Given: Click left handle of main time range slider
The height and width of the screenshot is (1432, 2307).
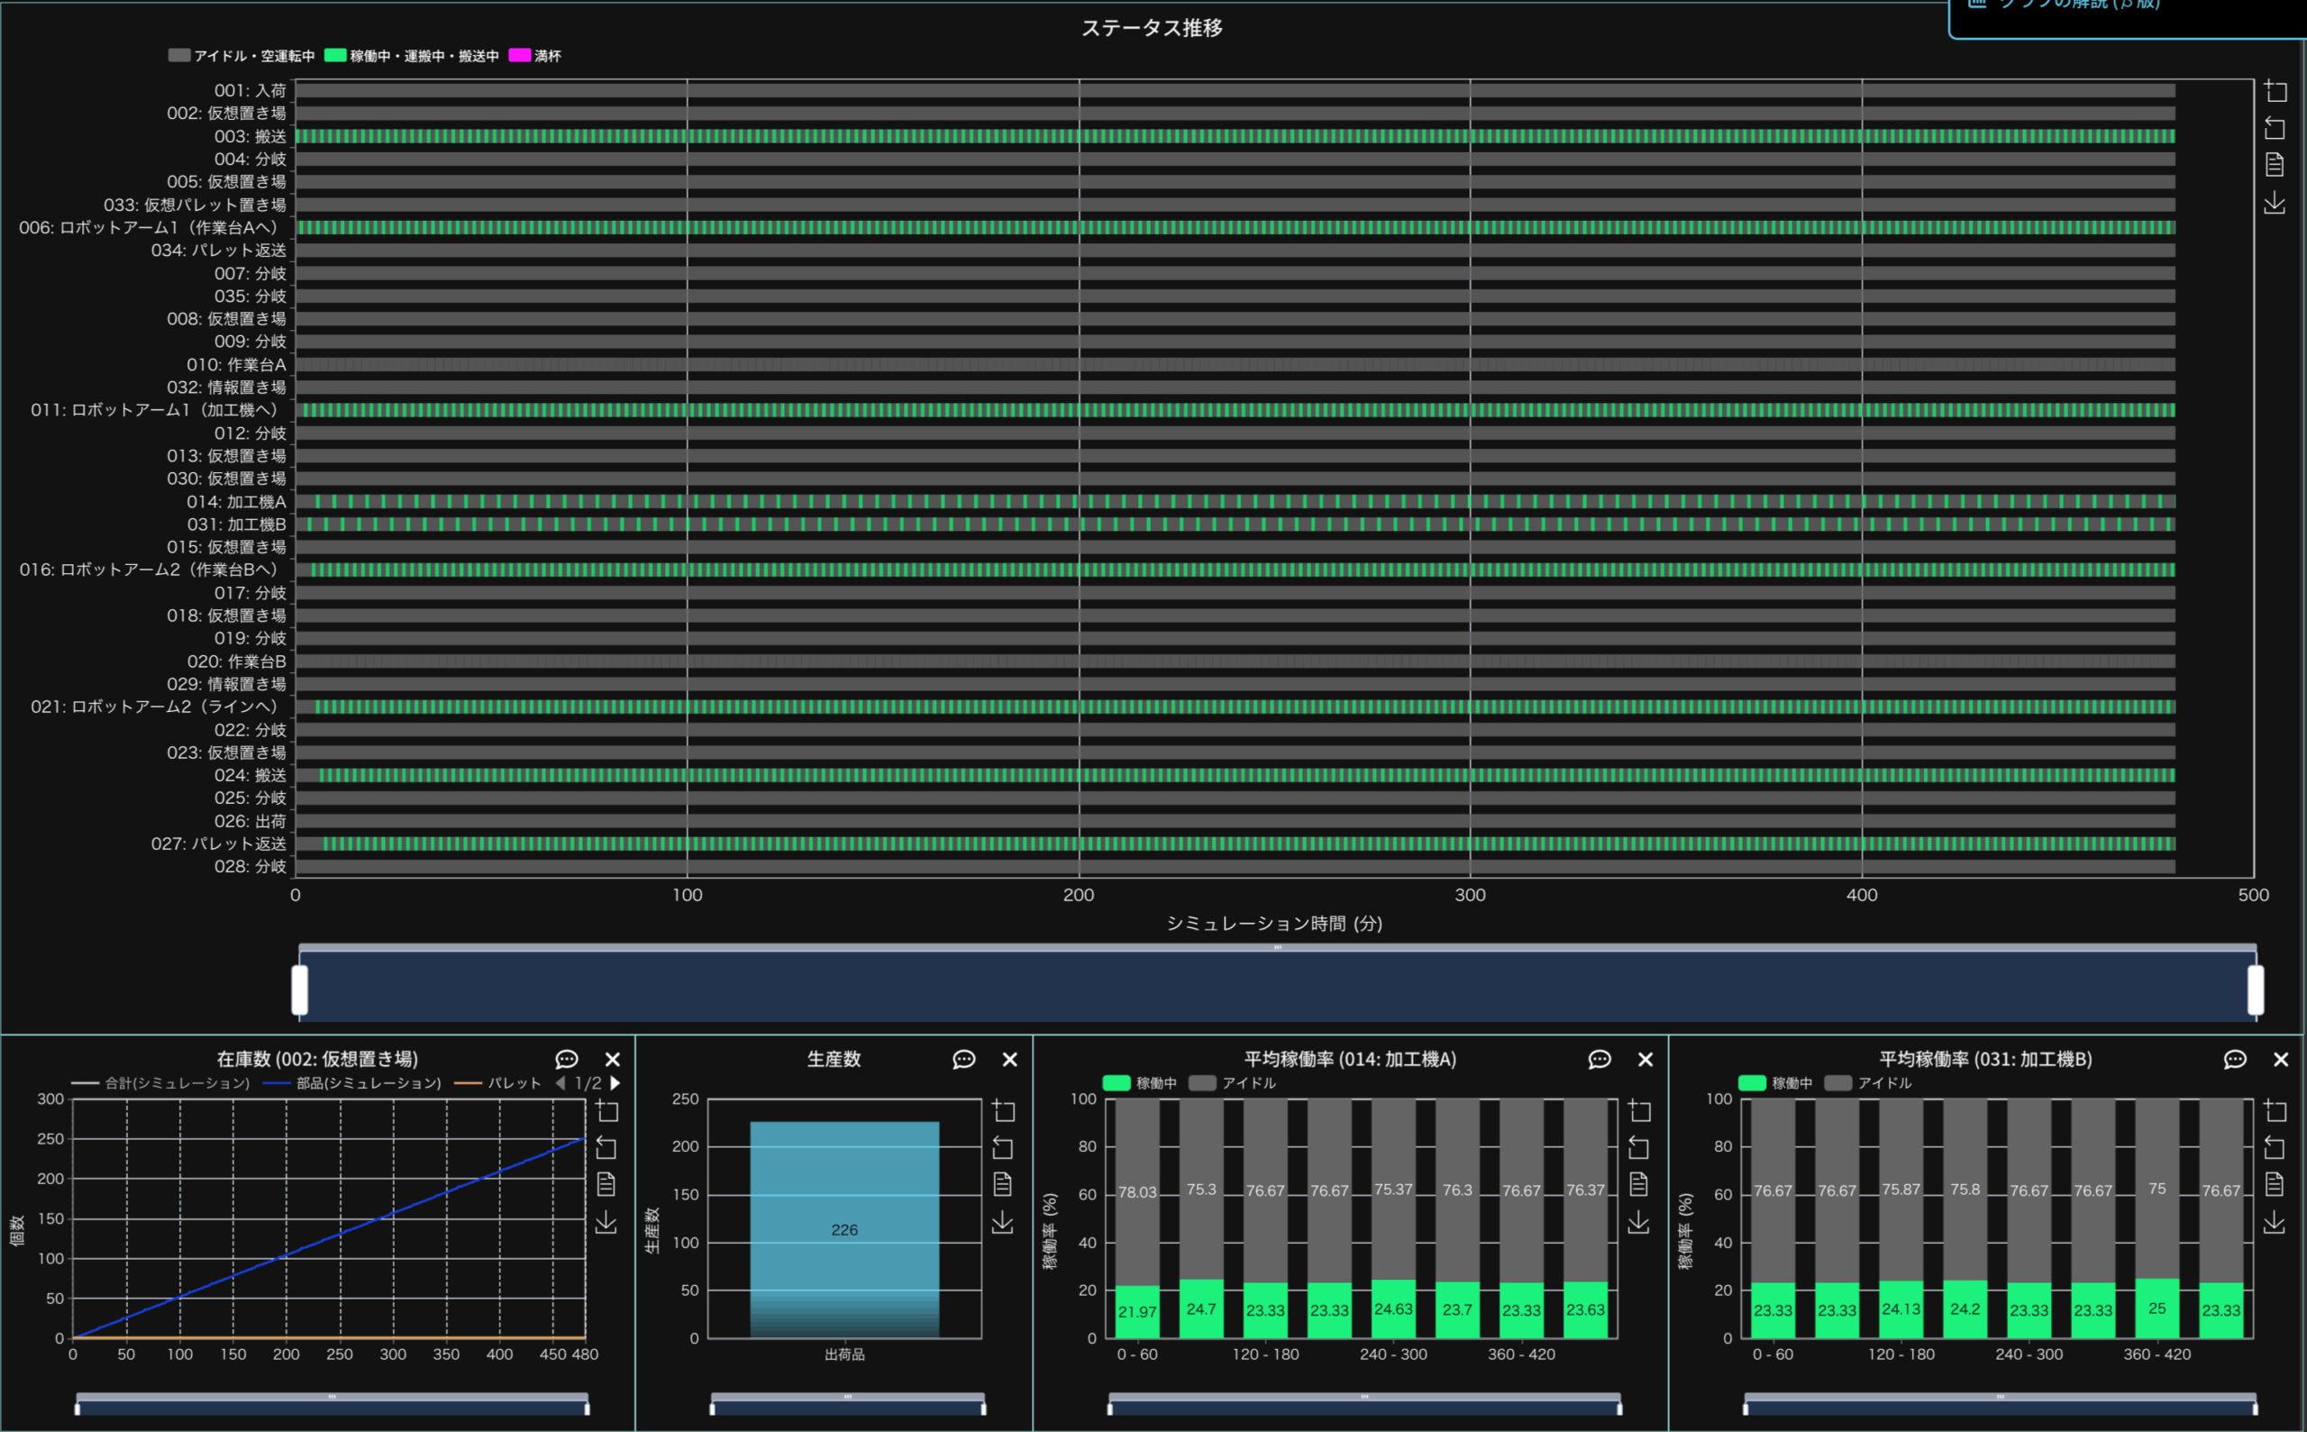Looking at the screenshot, I should (299, 990).
